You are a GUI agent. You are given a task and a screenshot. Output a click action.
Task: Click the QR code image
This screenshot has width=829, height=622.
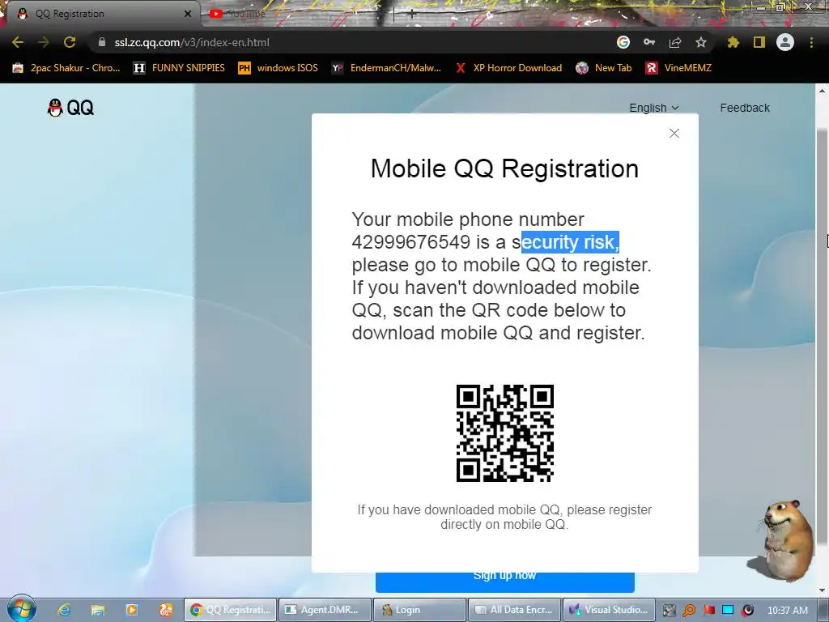point(505,433)
